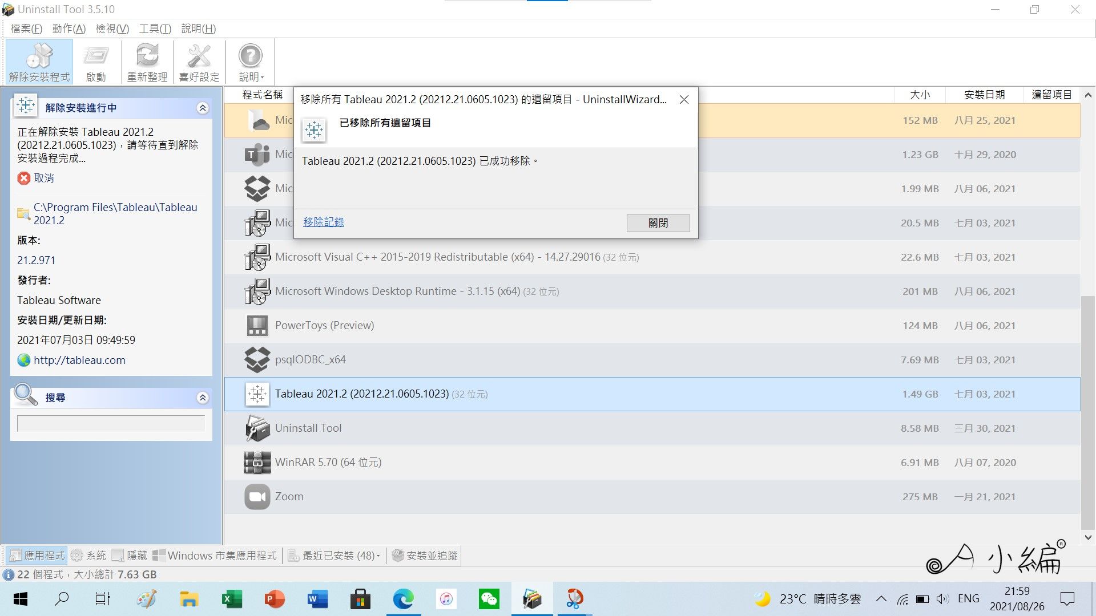
Task: Select the WinRAR 5.70 icon
Action: coord(257,463)
